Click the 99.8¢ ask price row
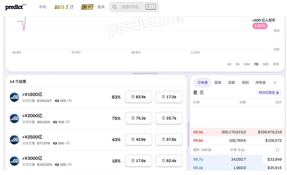The width and height of the screenshot is (287, 175). (x=238, y=141)
